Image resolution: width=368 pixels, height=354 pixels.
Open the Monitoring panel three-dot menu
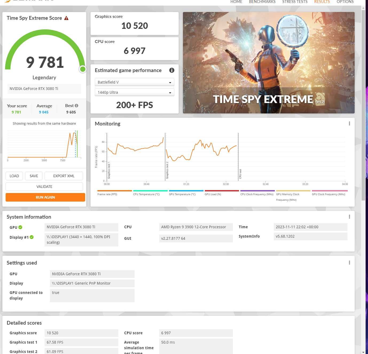click(x=349, y=124)
